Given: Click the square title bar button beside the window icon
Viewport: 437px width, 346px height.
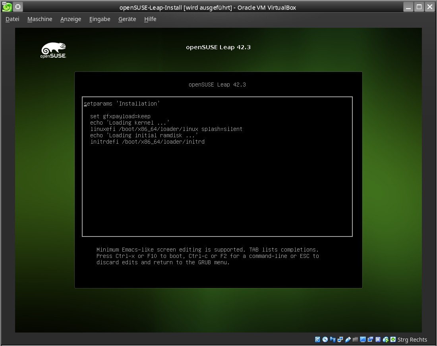Looking at the screenshot, I should [x=18, y=7].
